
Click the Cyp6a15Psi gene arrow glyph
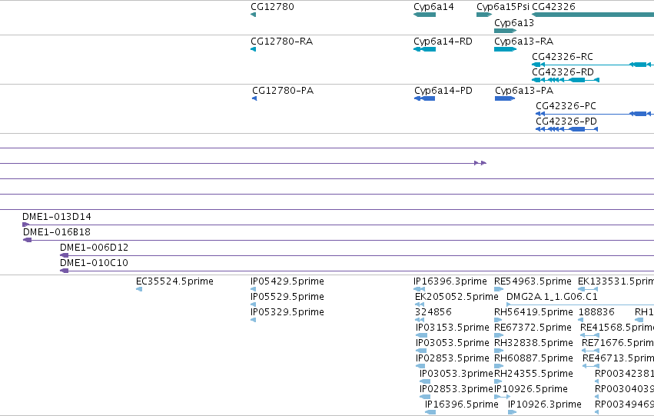click(484, 15)
